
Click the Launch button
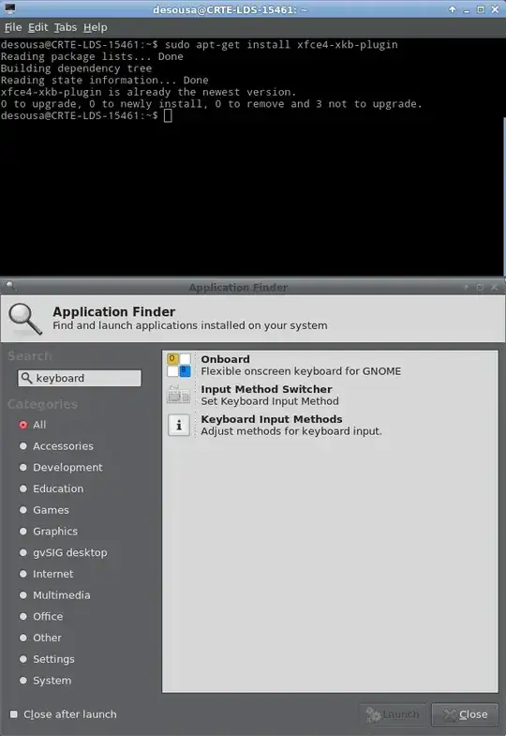pyautogui.click(x=393, y=714)
